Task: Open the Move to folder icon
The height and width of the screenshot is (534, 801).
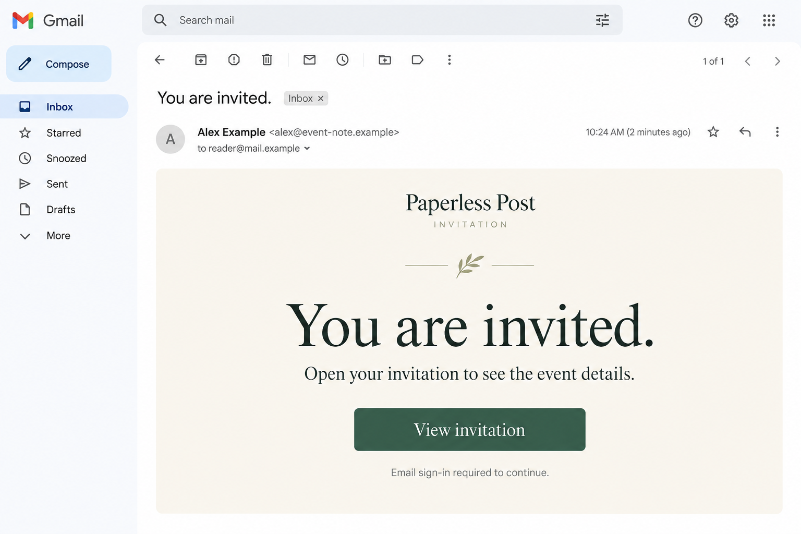Action: [x=385, y=60]
